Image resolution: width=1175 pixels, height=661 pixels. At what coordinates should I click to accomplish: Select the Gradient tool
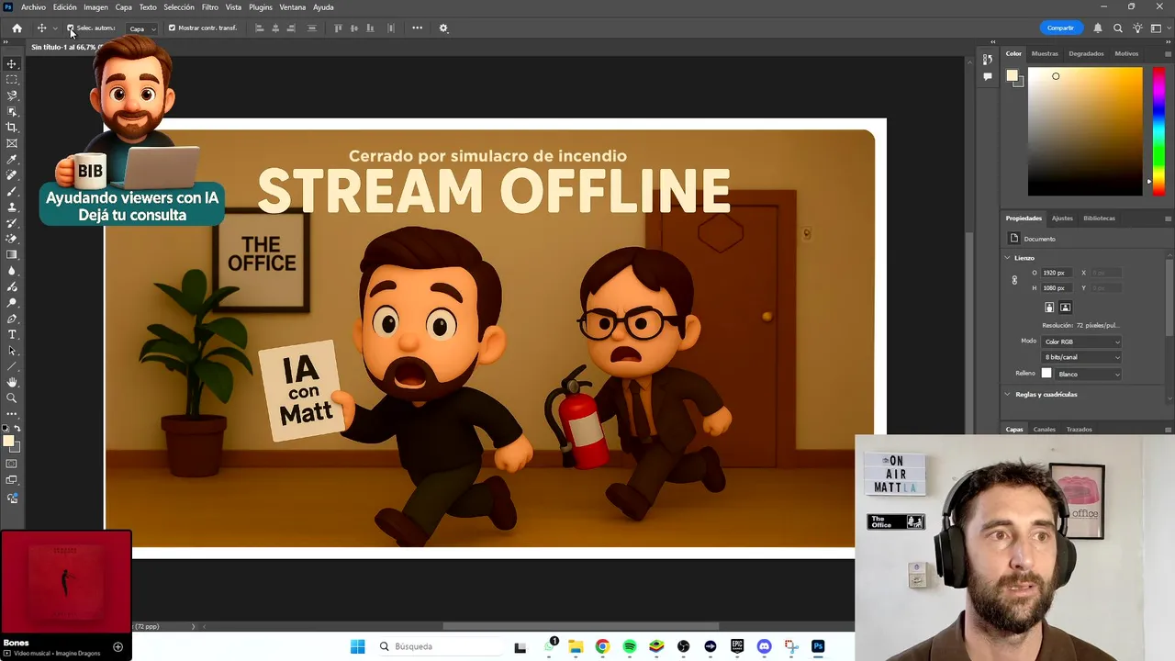click(x=12, y=255)
